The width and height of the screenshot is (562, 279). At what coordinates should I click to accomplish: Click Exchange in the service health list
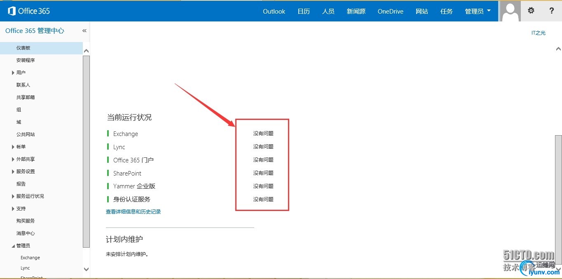click(x=126, y=134)
